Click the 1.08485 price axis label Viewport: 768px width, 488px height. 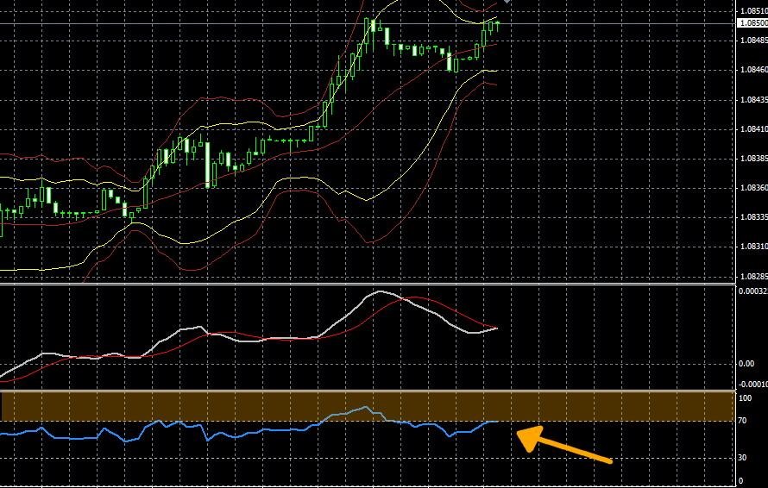pyautogui.click(x=754, y=41)
